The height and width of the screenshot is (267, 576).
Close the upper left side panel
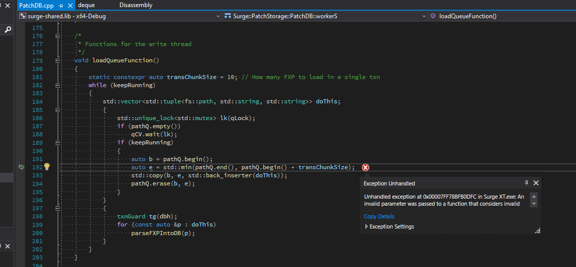click(8, 6)
